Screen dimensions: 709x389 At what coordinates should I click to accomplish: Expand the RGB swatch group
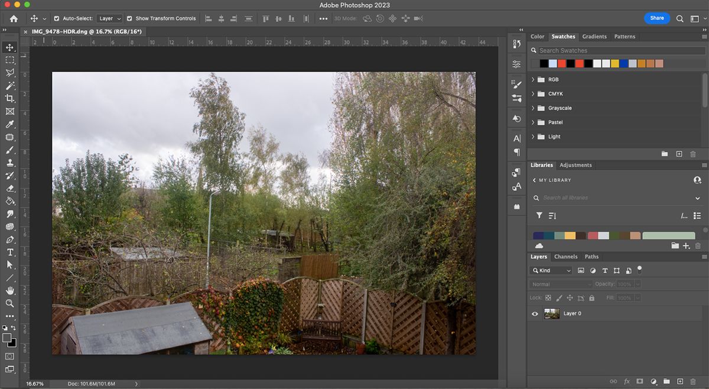point(532,79)
